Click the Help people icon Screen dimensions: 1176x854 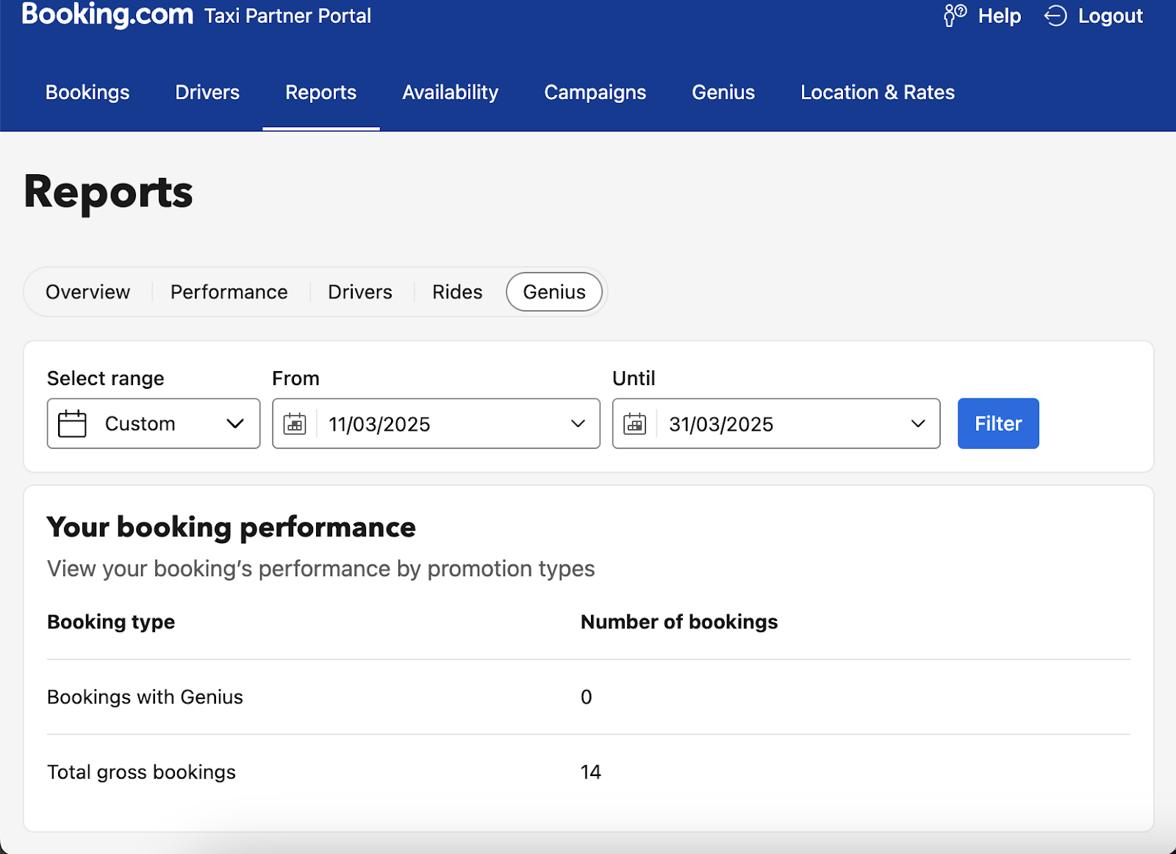[955, 15]
